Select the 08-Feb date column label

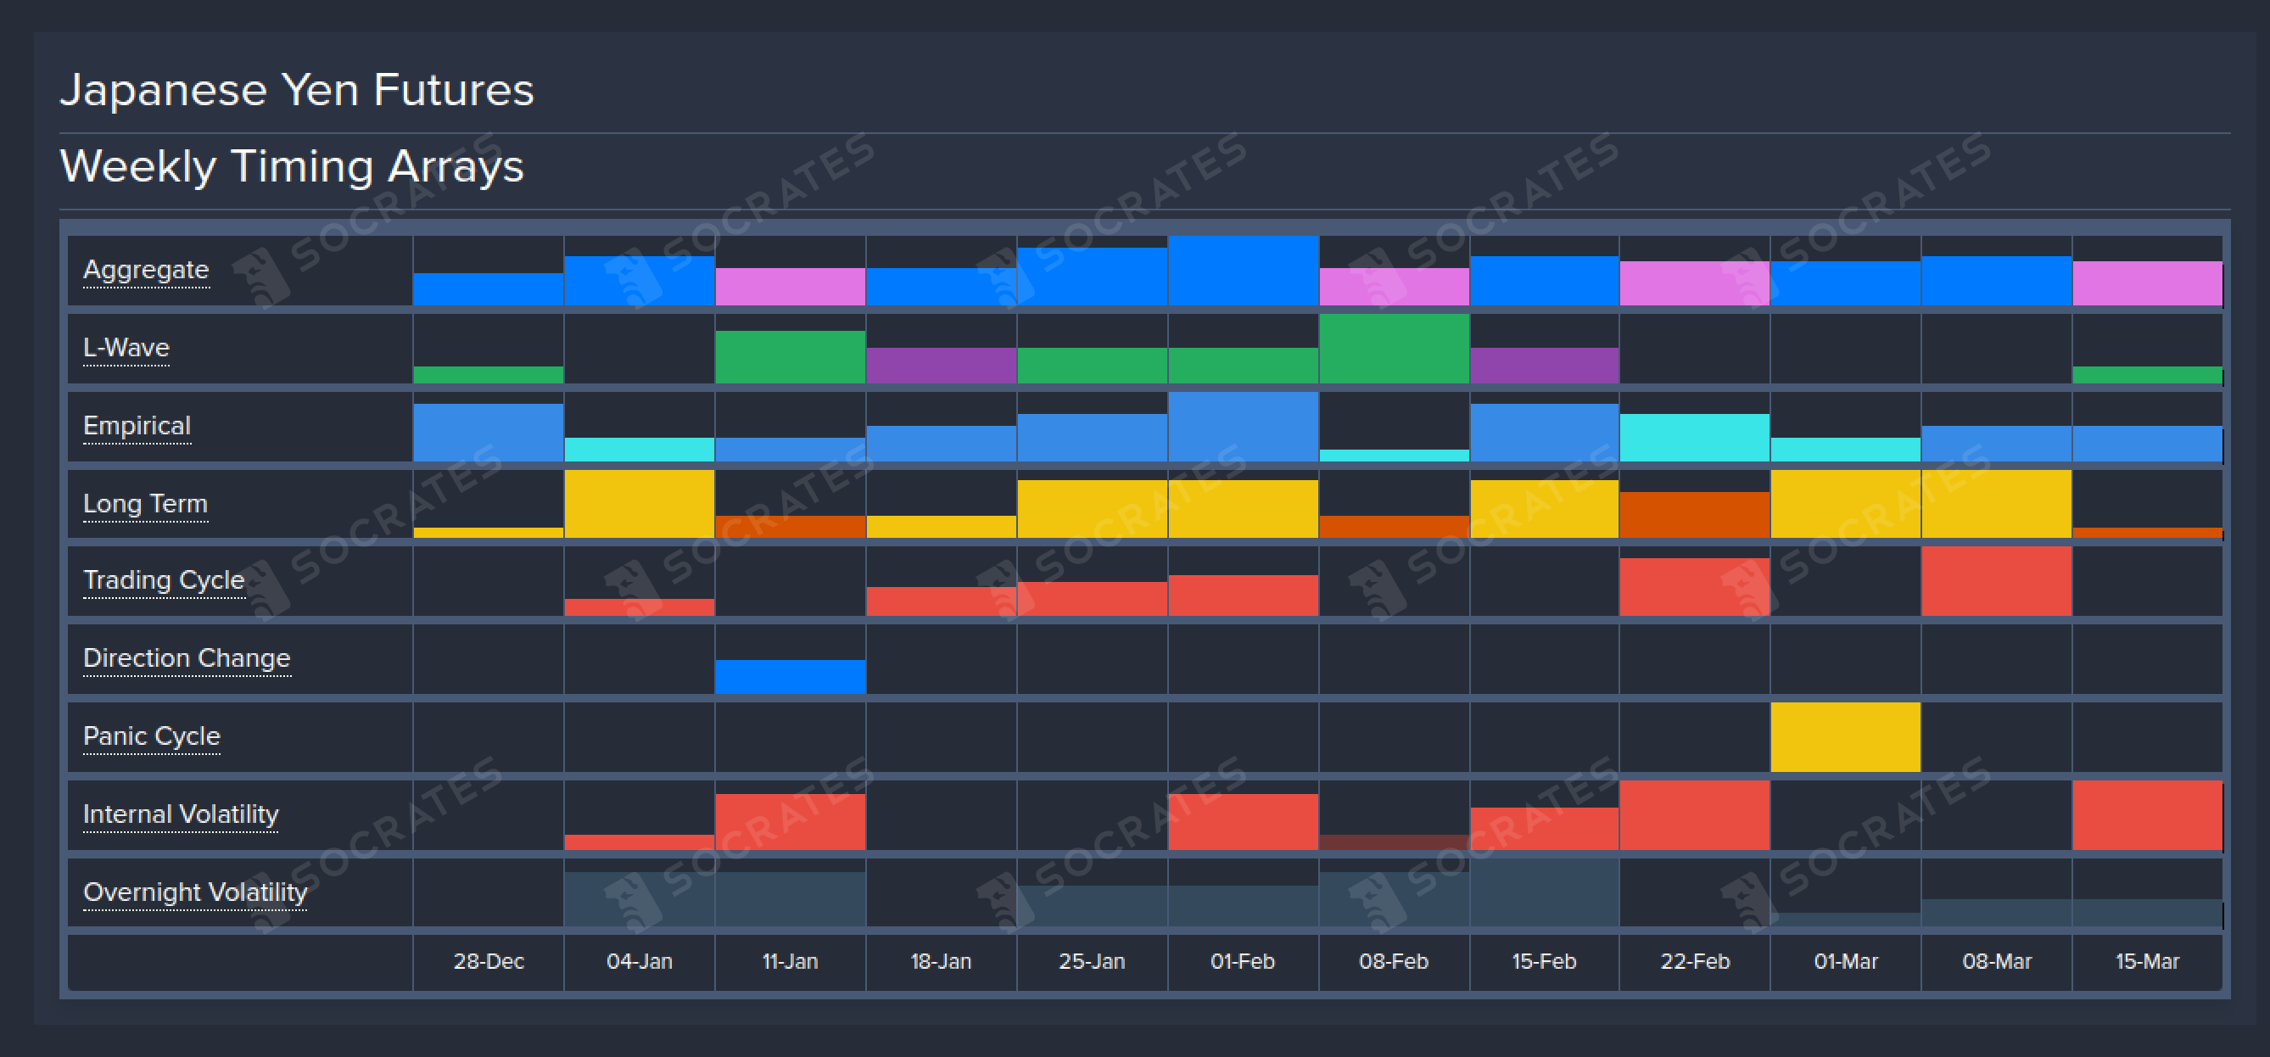(1393, 961)
